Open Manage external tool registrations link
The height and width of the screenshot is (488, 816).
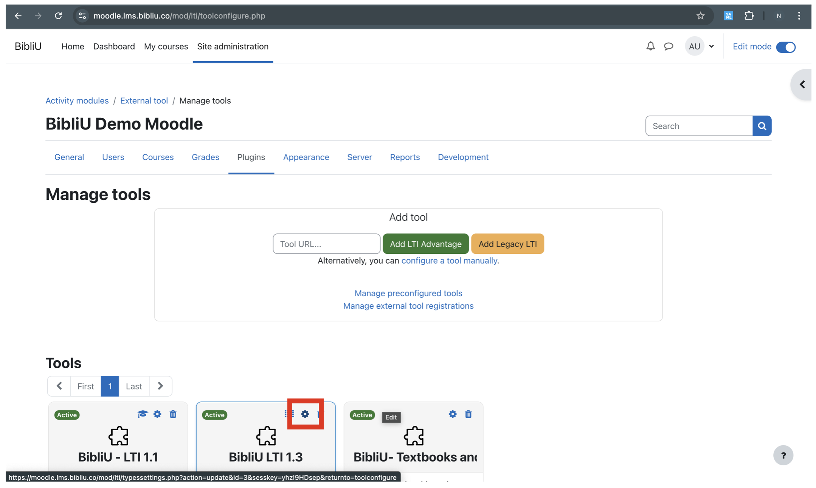coord(408,306)
